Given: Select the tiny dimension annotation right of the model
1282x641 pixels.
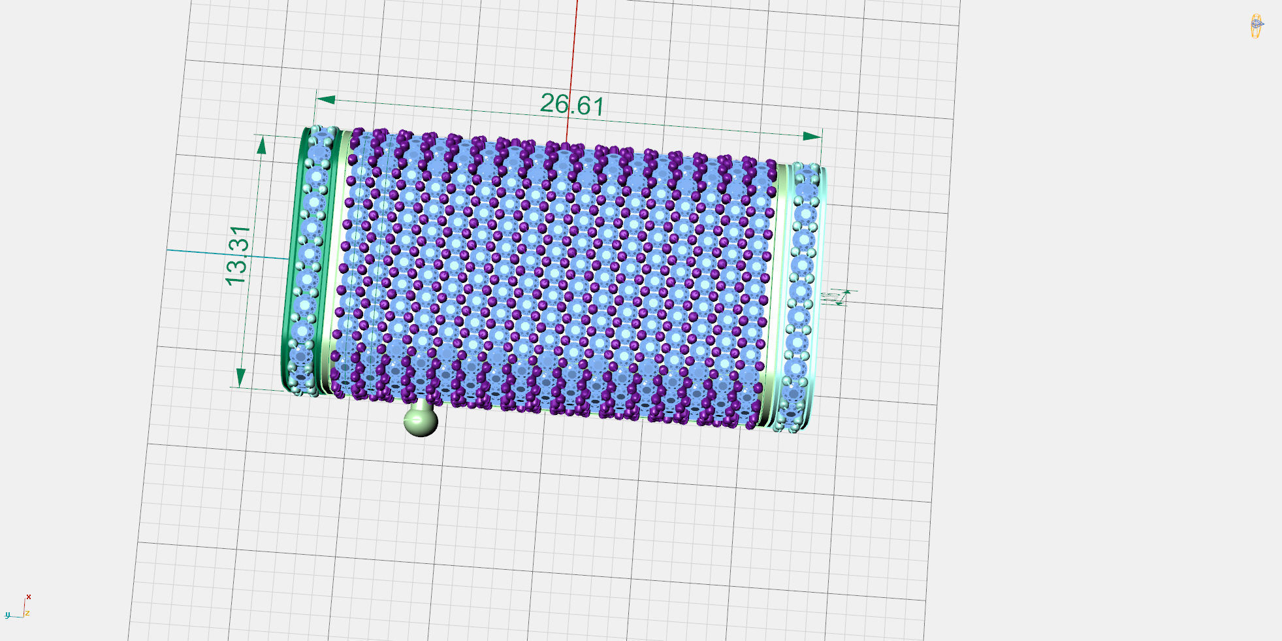Looking at the screenshot, I should click(x=838, y=297).
